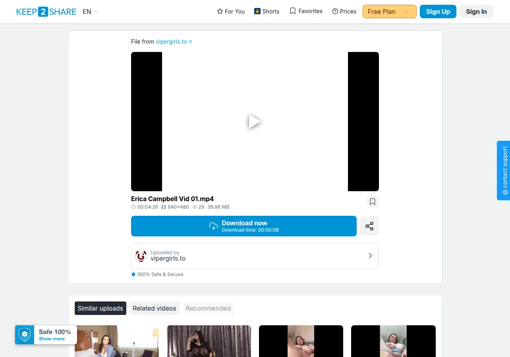Click the Sign In button
This screenshot has height=357, width=510.
[x=476, y=12]
